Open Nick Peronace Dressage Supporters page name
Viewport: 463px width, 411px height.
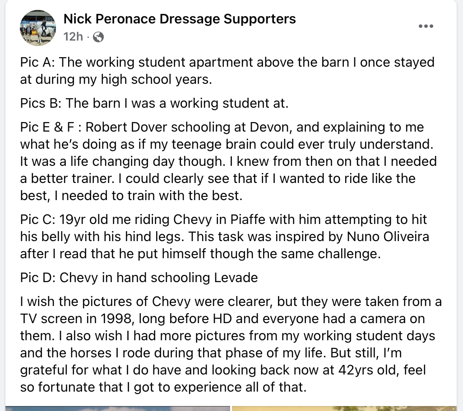tap(180, 19)
